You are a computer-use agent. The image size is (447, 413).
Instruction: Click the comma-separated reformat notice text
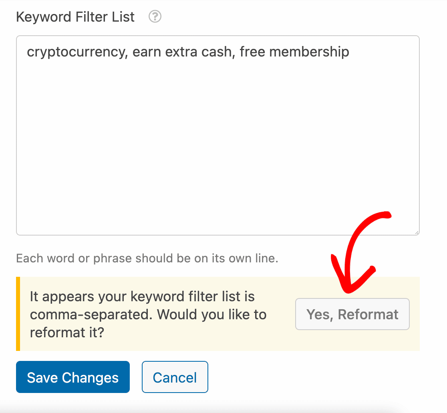148,314
